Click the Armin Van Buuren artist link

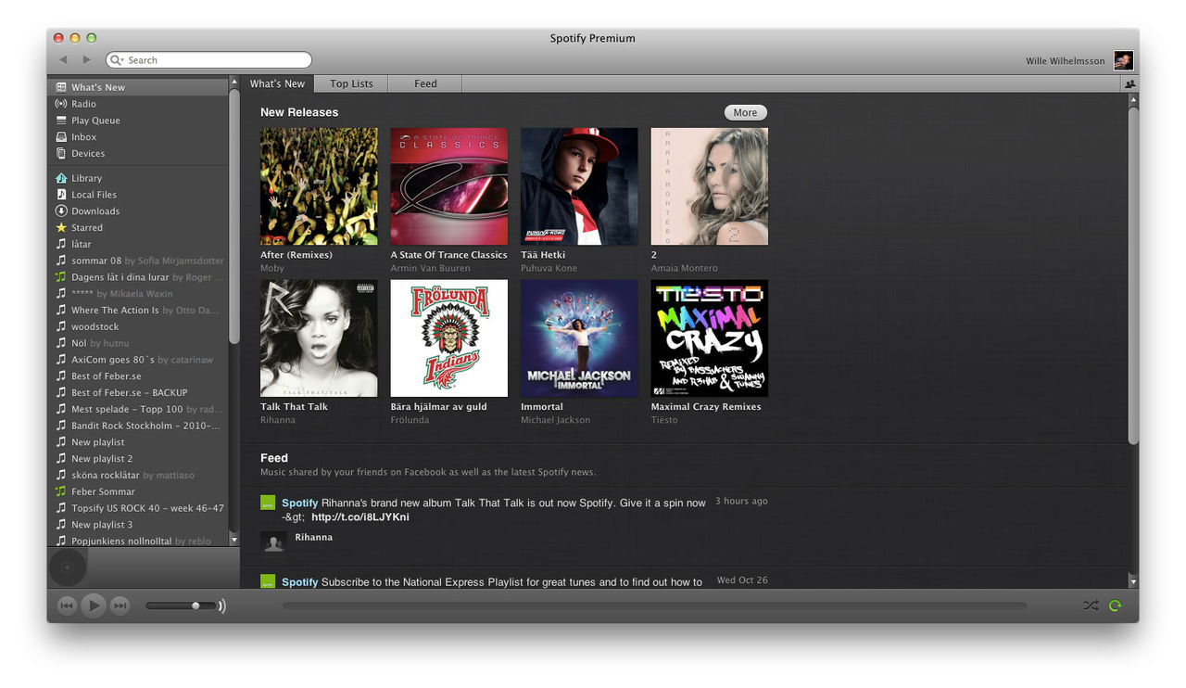tap(430, 268)
